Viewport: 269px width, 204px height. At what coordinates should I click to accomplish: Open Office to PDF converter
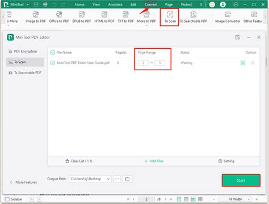click(x=59, y=17)
